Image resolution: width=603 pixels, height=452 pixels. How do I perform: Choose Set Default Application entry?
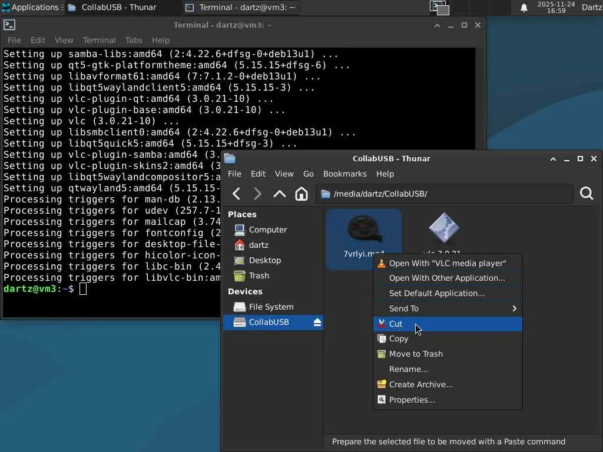[448, 294]
